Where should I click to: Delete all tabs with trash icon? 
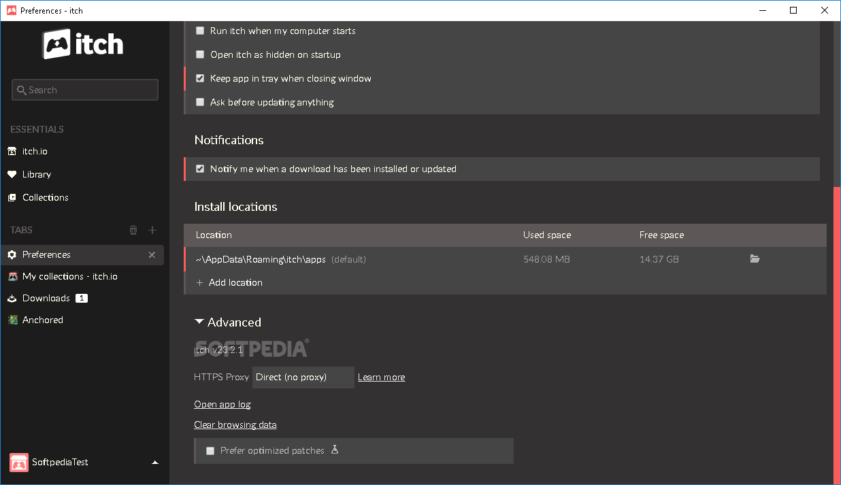(x=133, y=230)
